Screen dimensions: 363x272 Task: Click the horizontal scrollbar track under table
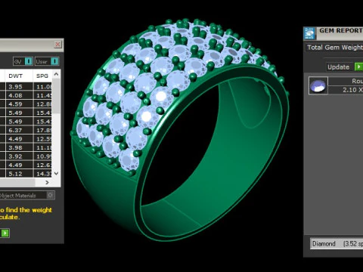(17, 182)
